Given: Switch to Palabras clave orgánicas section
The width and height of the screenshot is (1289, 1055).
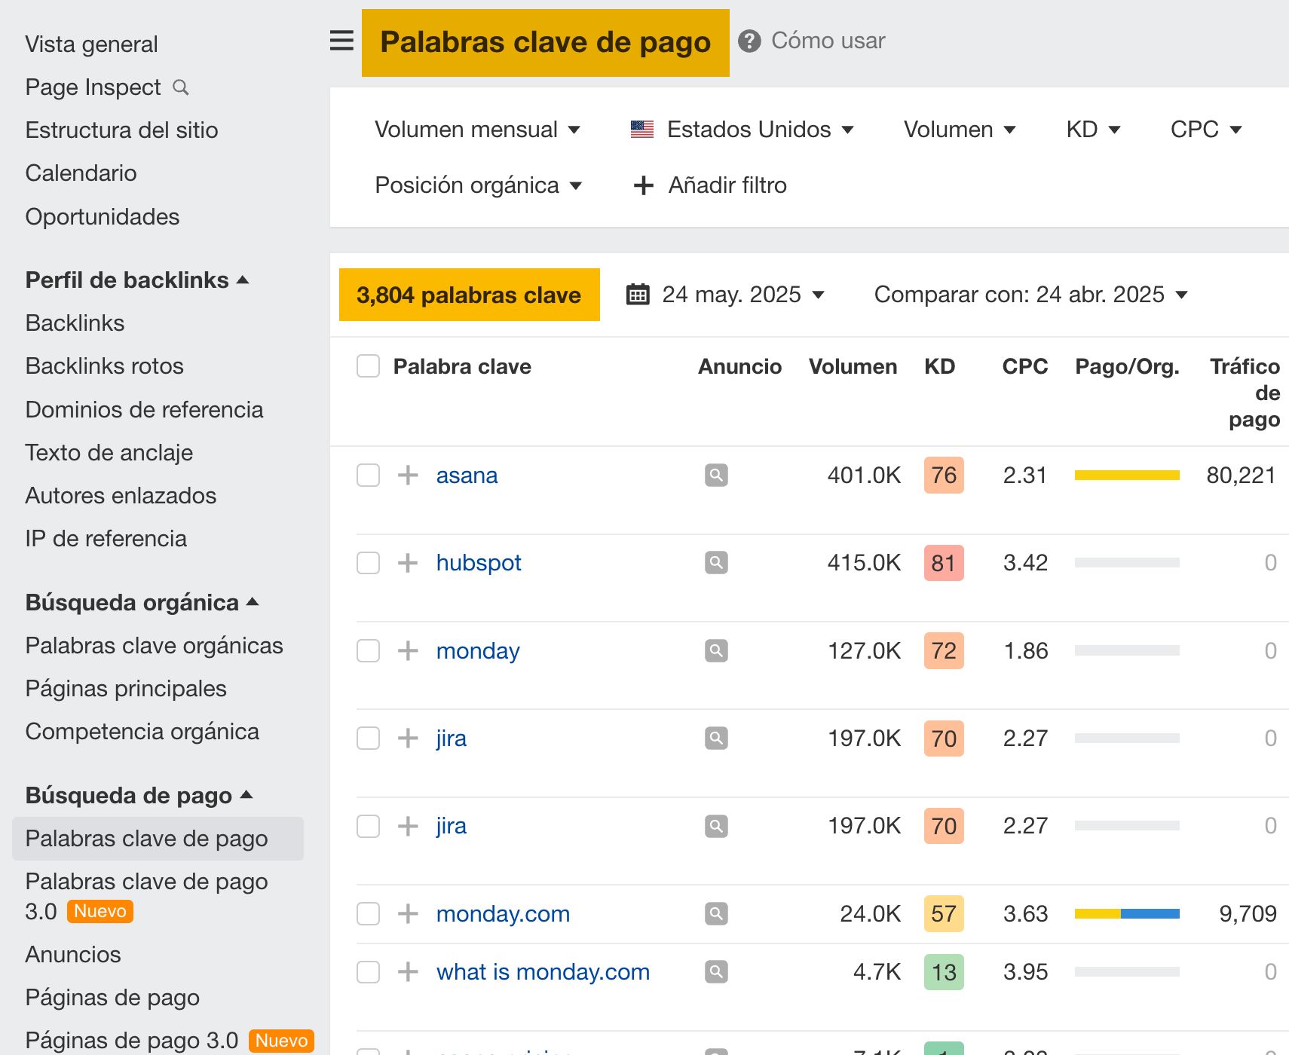Looking at the screenshot, I should pyautogui.click(x=154, y=645).
